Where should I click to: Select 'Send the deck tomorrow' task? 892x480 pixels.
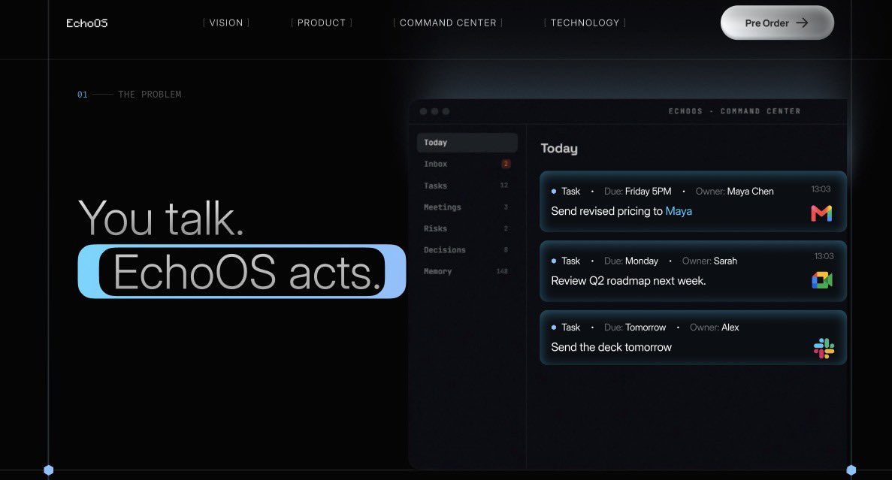611,347
